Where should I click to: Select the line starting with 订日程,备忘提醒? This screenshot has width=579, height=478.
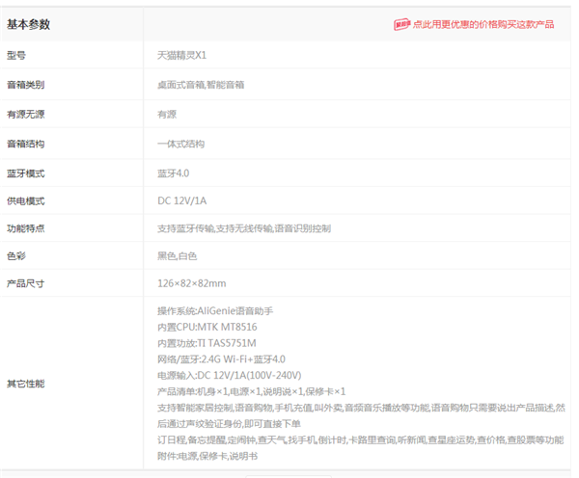click(360, 440)
